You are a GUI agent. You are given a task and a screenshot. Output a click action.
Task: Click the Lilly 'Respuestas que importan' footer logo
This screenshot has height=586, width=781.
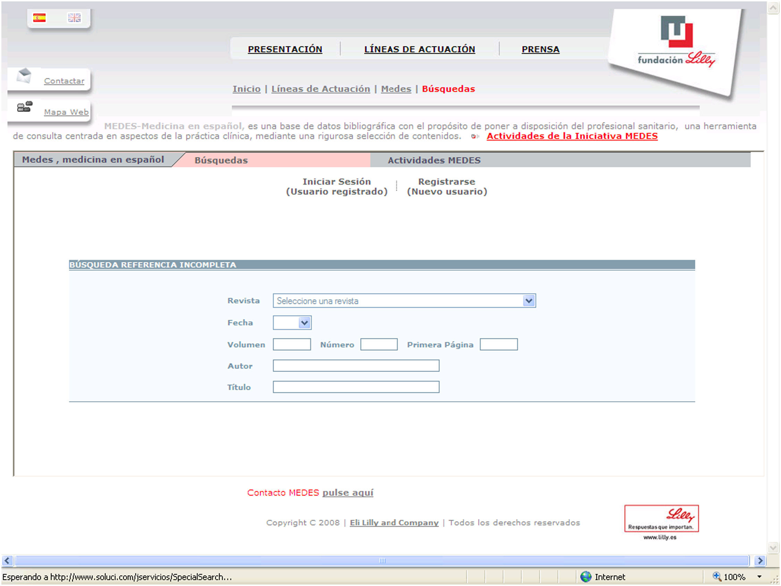click(661, 518)
